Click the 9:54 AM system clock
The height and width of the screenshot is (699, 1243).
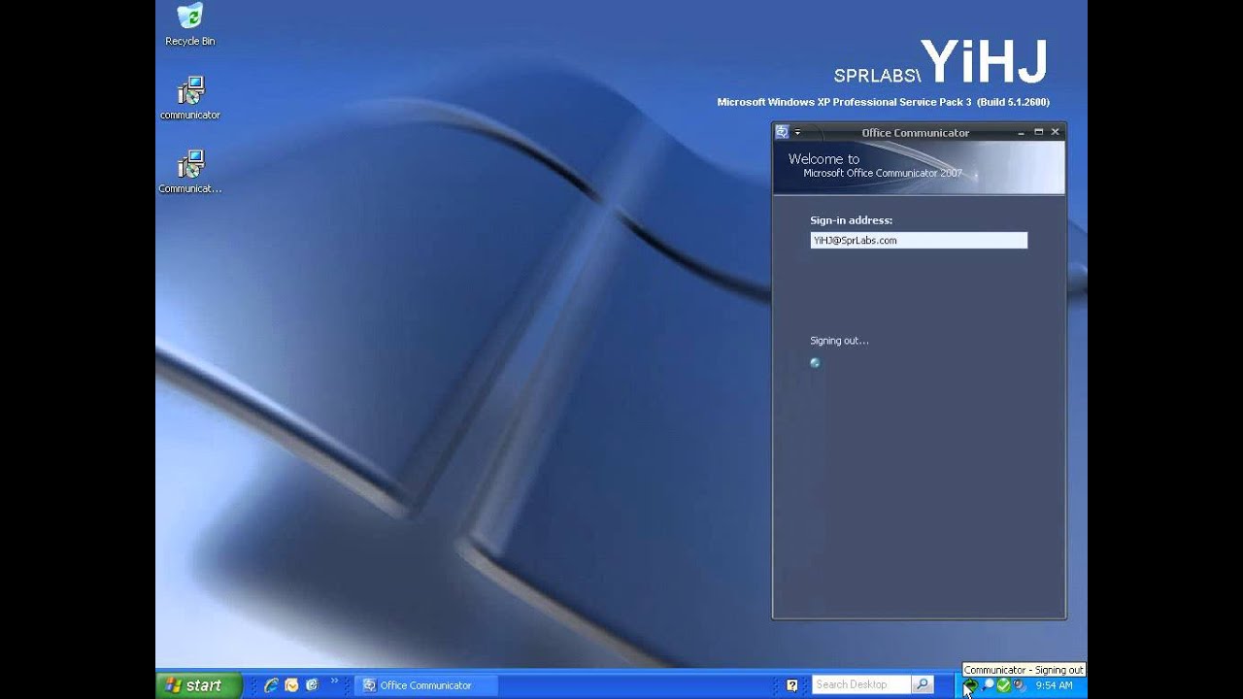point(1055,685)
